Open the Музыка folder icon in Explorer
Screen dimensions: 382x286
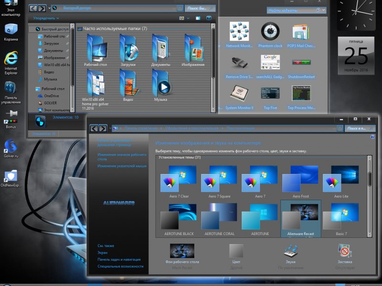(x=161, y=85)
